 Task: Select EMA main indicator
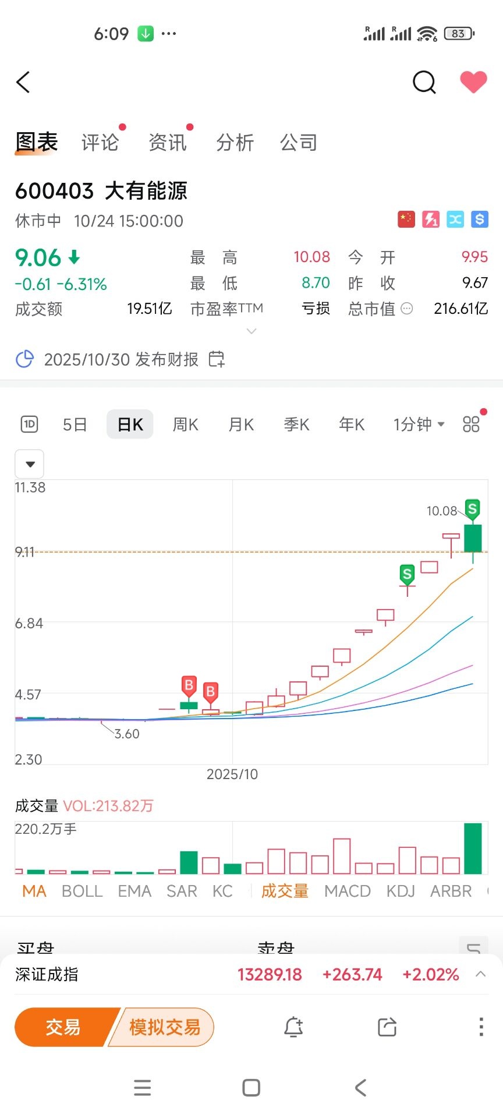click(x=134, y=891)
